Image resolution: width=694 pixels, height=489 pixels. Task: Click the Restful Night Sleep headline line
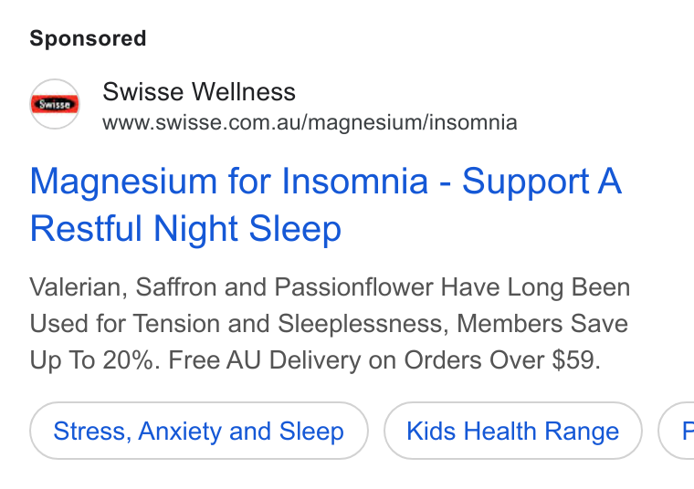(x=185, y=228)
